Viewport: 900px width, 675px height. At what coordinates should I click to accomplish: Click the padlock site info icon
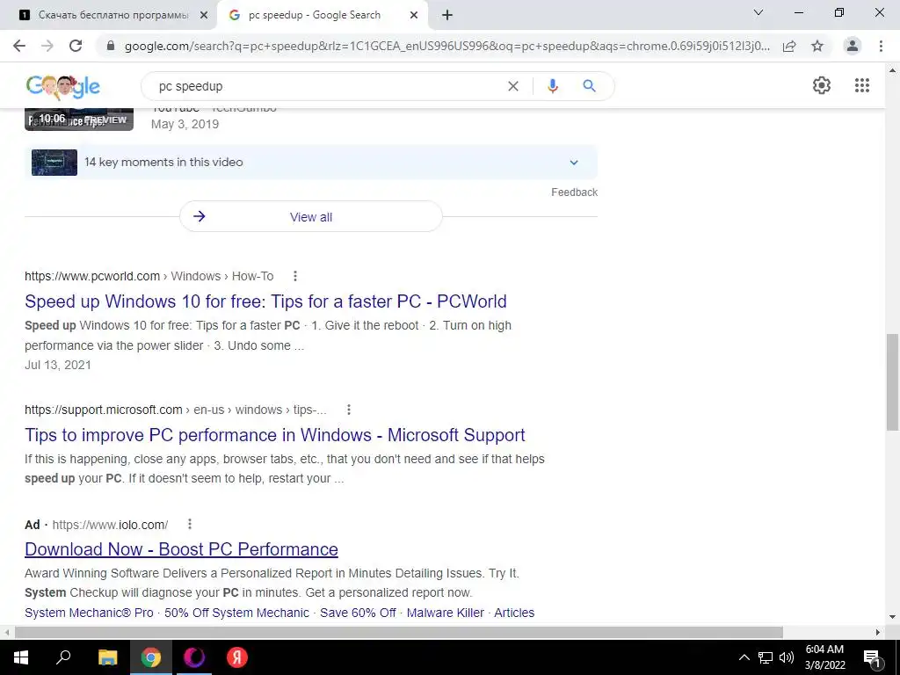click(x=111, y=46)
